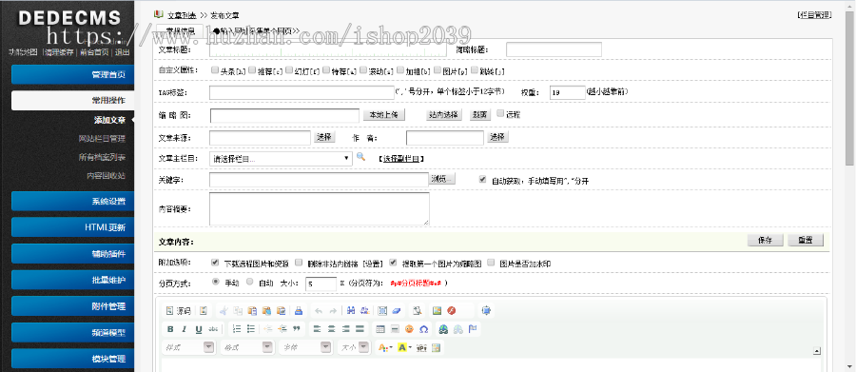
Task: Expand the 系统设置 sidebar section
Action: point(72,201)
